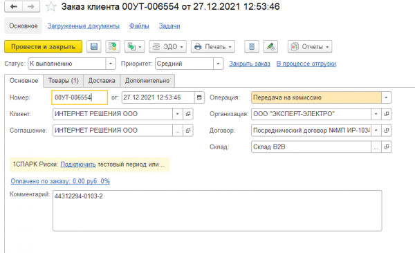Click Склад ellipsis select button
This screenshot has width=415, height=253.
point(376,147)
